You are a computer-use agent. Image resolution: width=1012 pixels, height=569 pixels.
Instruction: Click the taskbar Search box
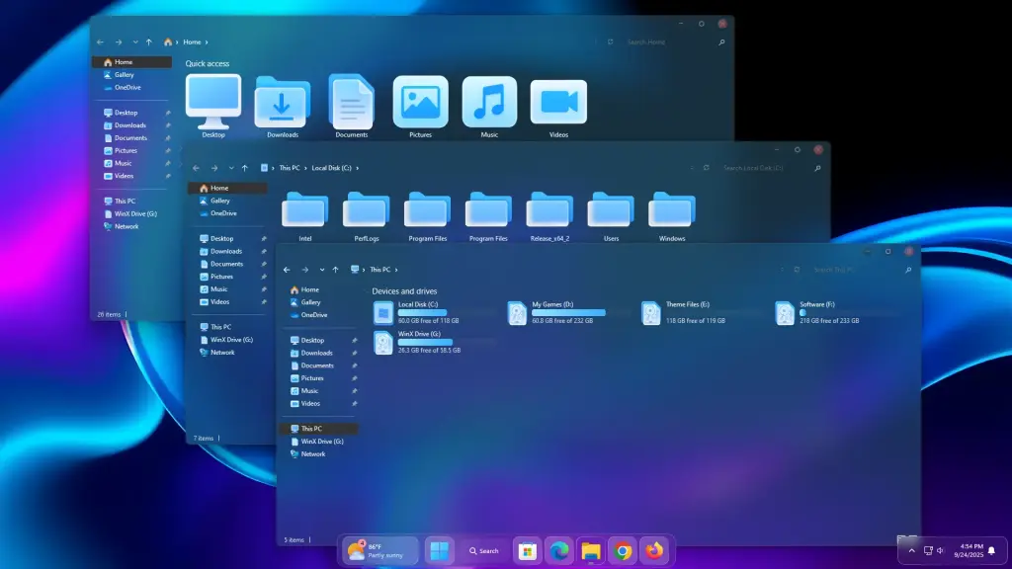tap(483, 550)
